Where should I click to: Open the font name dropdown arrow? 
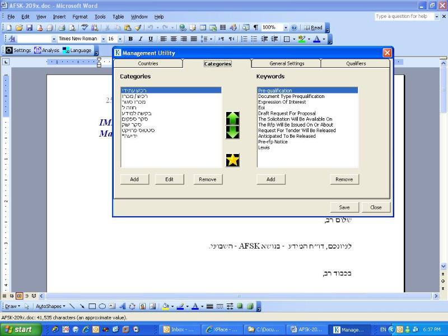(x=104, y=39)
